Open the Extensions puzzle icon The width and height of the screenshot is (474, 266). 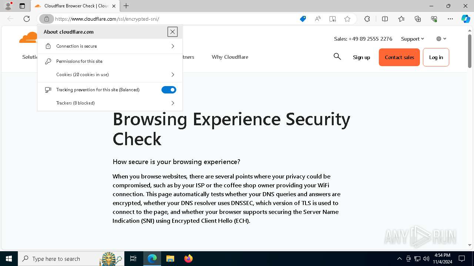pyautogui.click(x=367, y=19)
